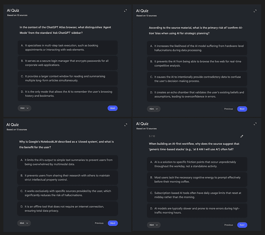Select answer D about creating an echo chamber

click(197, 94)
